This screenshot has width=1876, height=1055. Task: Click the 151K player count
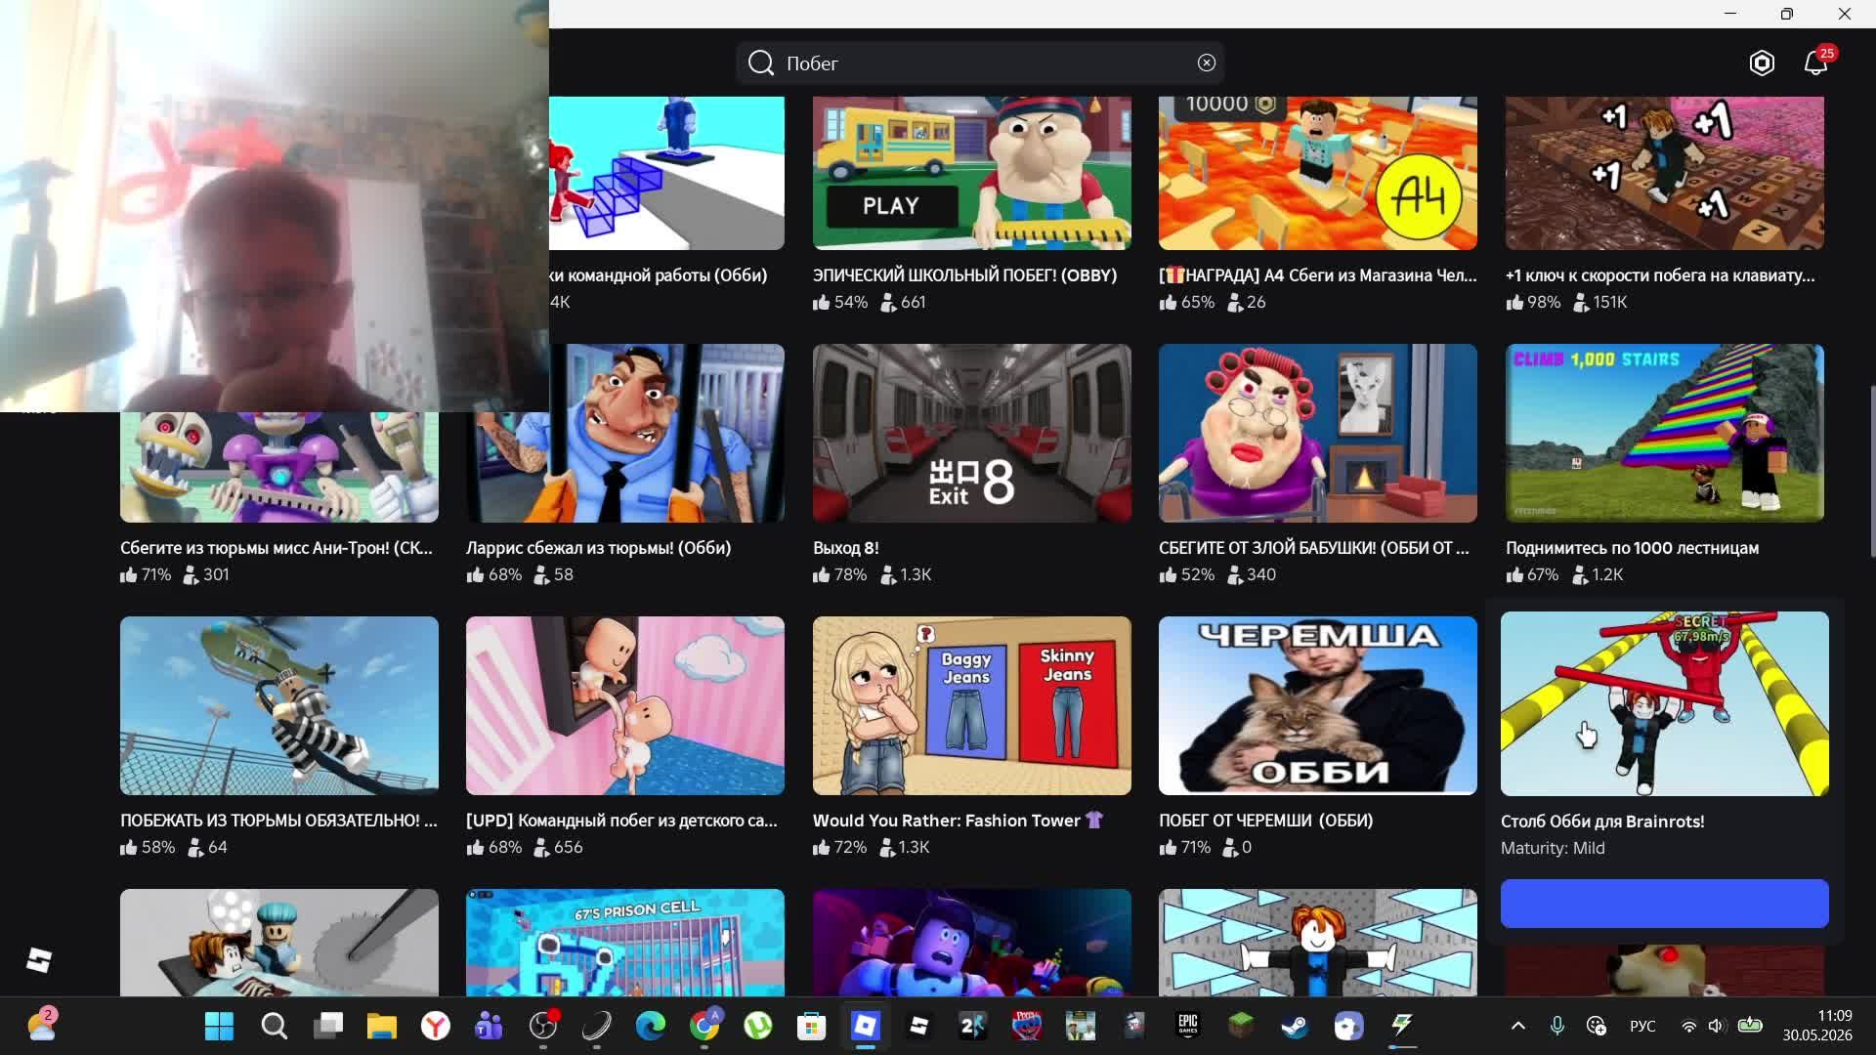(1599, 302)
